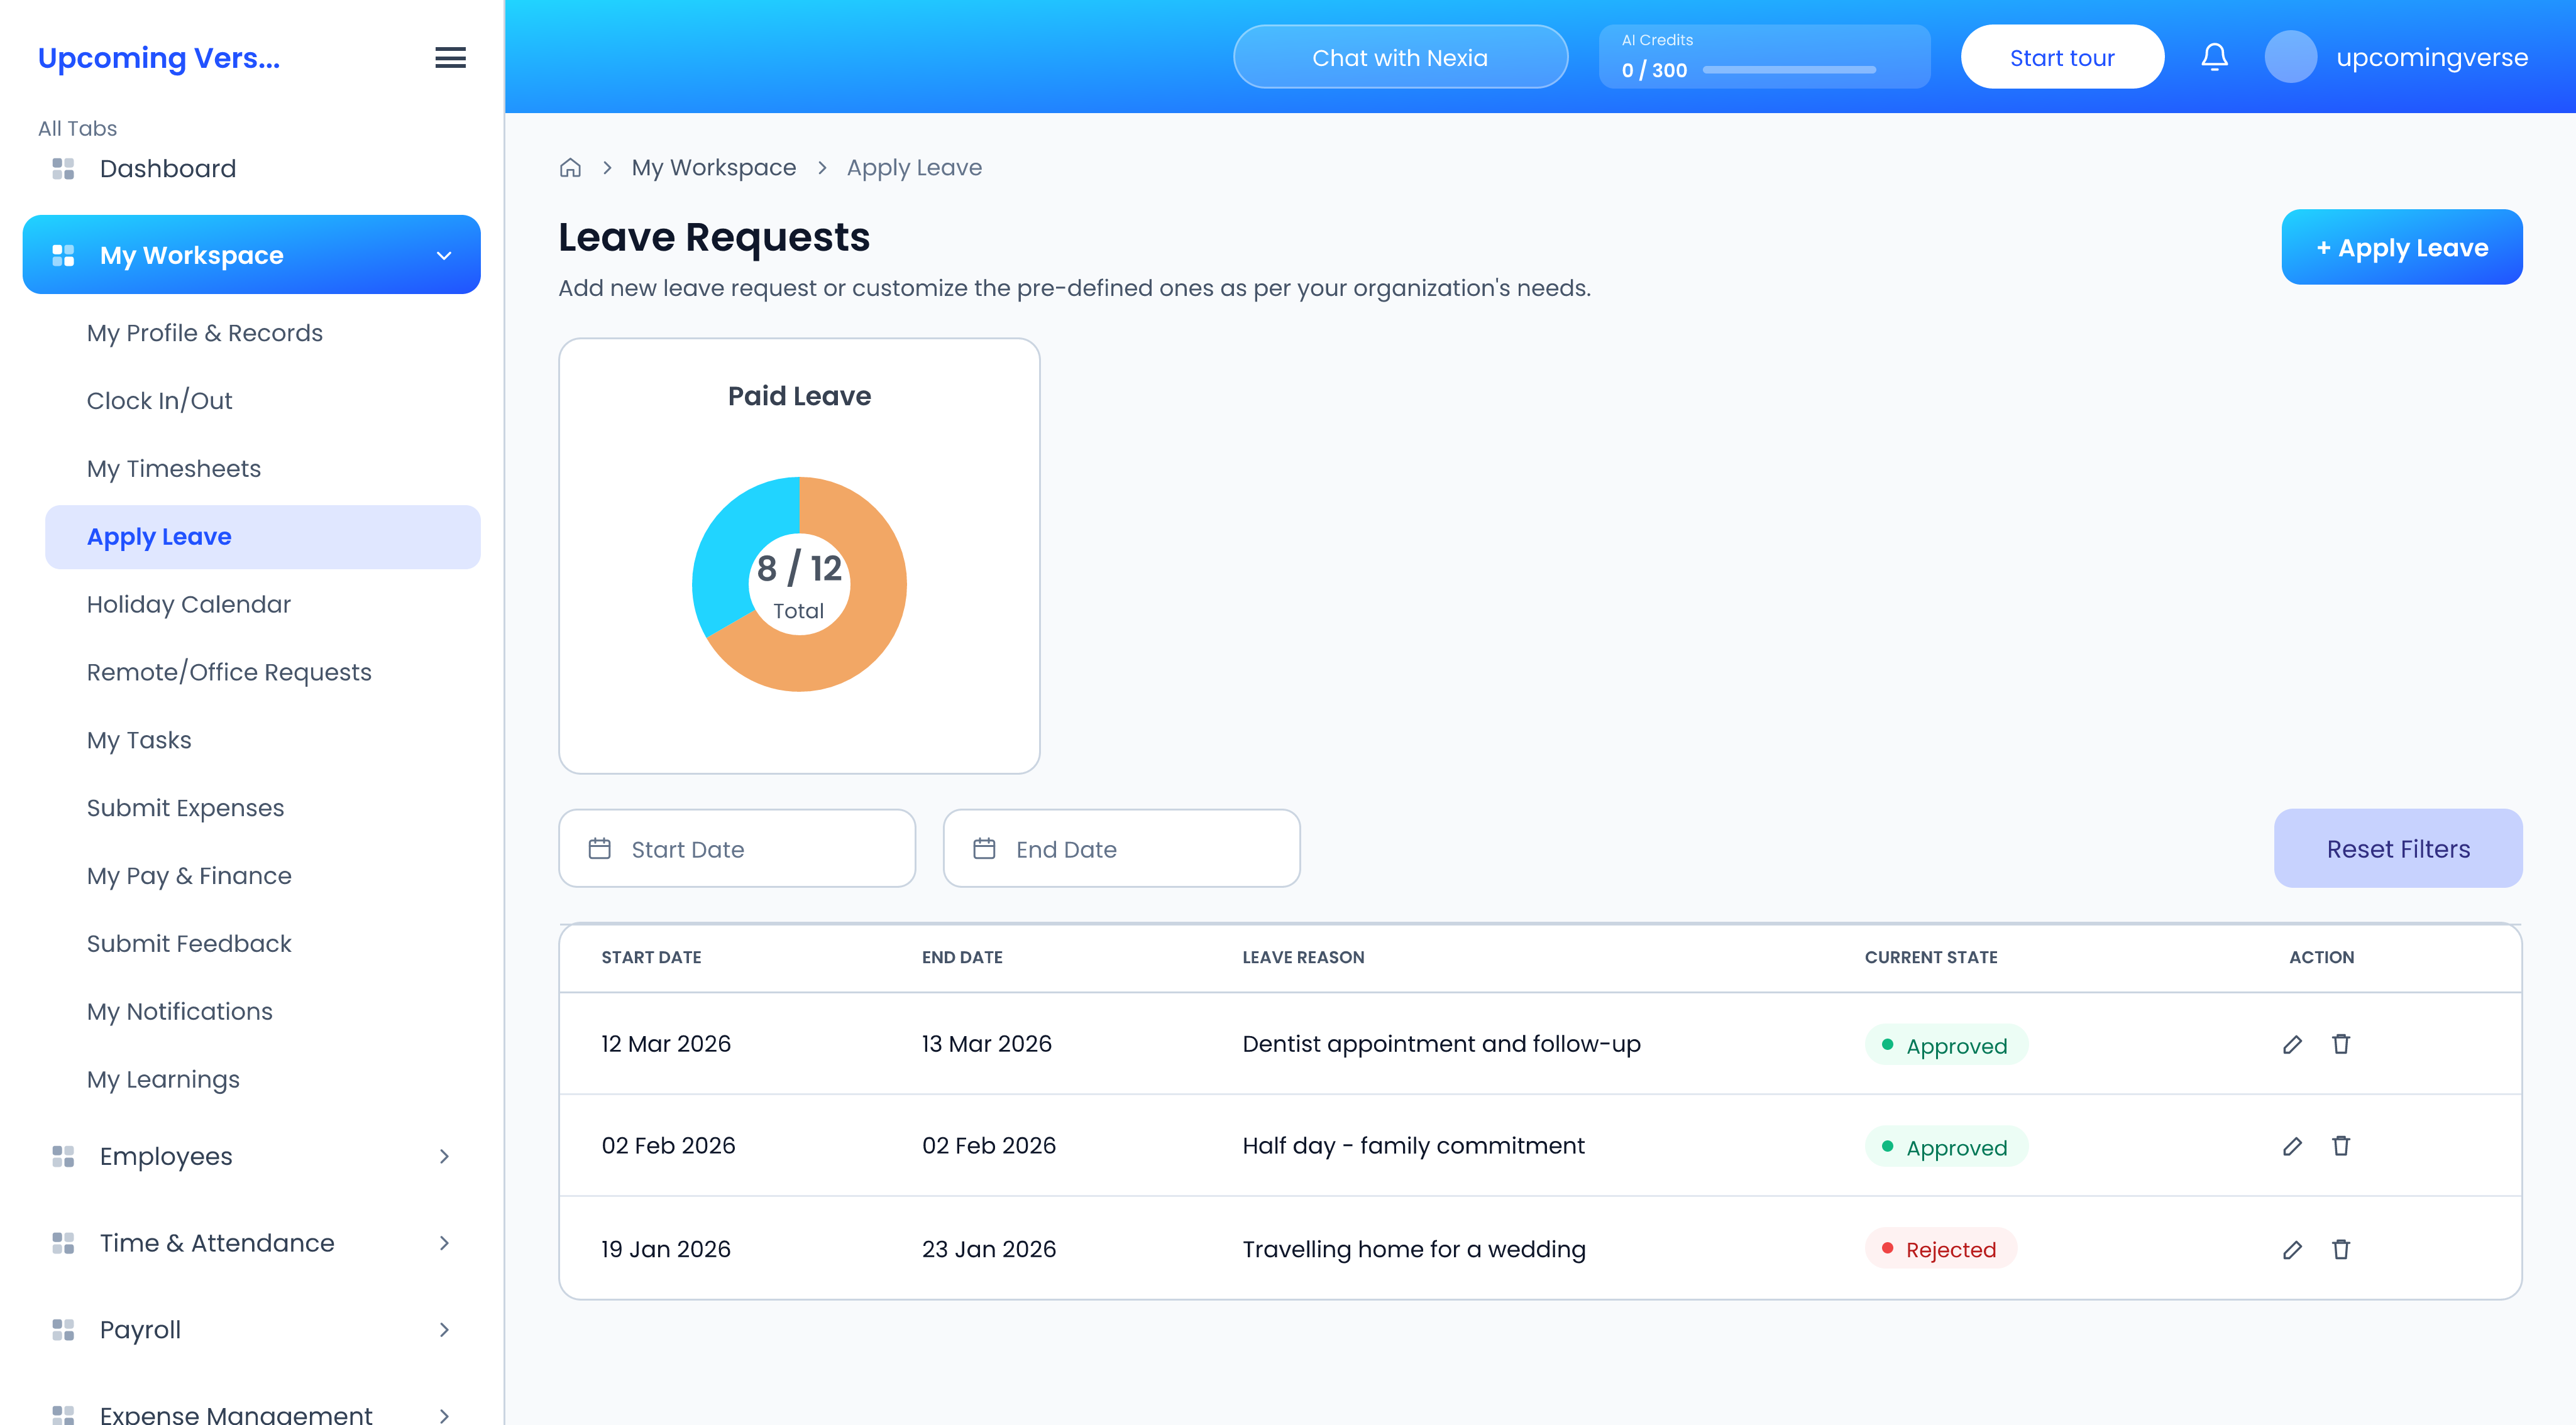This screenshot has width=2576, height=1425.
Task: Click the Time & Attendance grid icon
Action: (63, 1243)
